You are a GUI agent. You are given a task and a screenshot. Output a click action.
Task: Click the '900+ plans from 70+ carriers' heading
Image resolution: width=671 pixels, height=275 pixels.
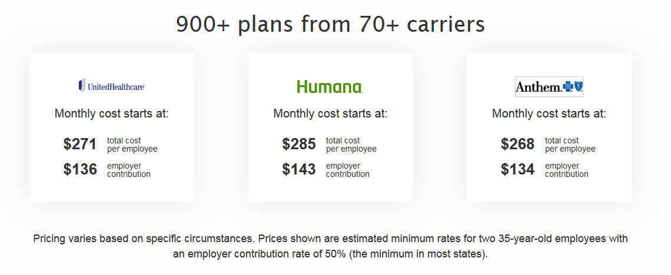pyautogui.click(x=330, y=24)
